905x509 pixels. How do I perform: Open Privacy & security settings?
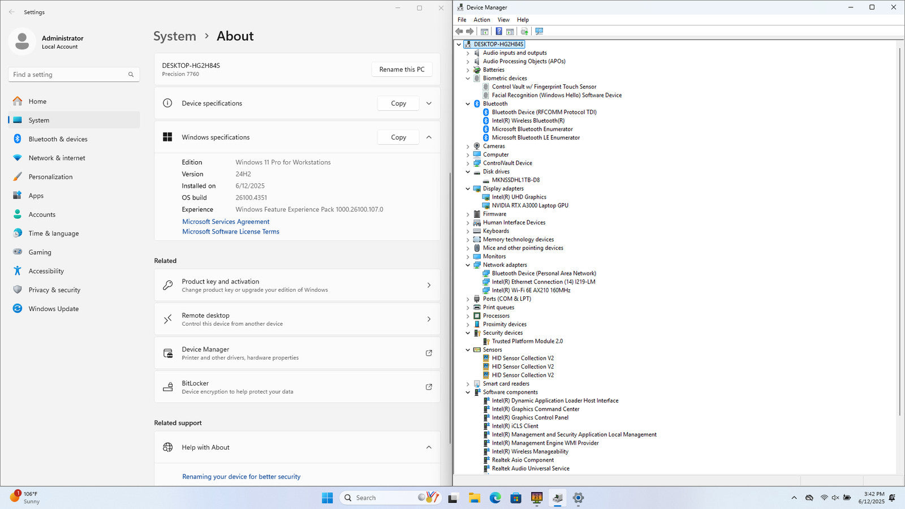pos(74,290)
